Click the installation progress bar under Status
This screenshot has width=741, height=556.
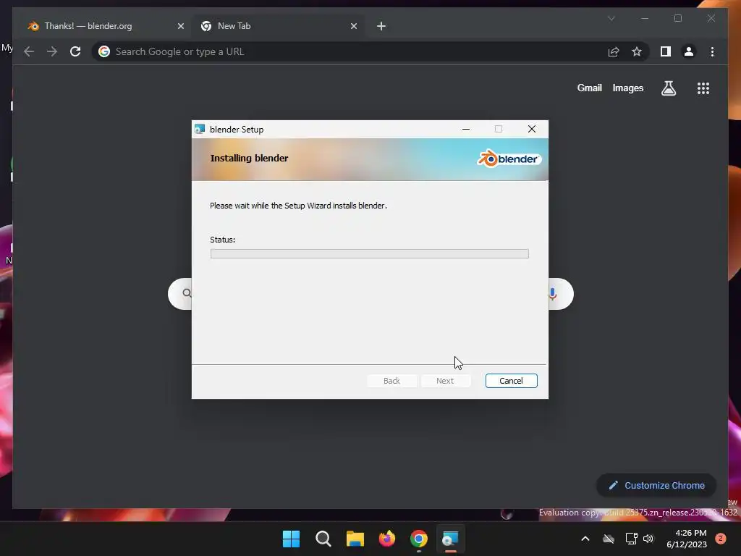tap(370, 254)
